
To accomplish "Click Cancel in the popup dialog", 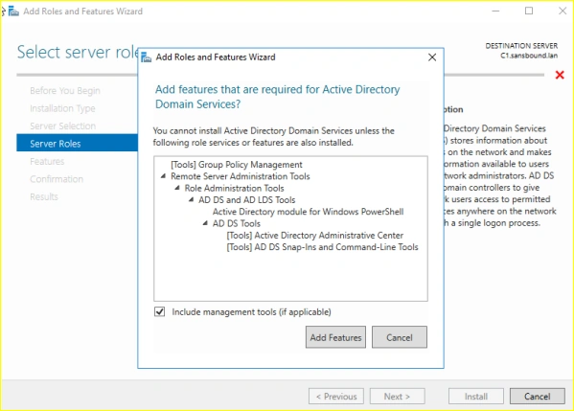I will 400,337.
